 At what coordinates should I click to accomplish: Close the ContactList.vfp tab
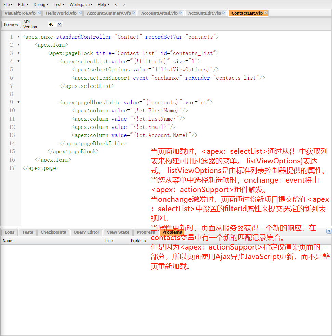tap(266, 12)
